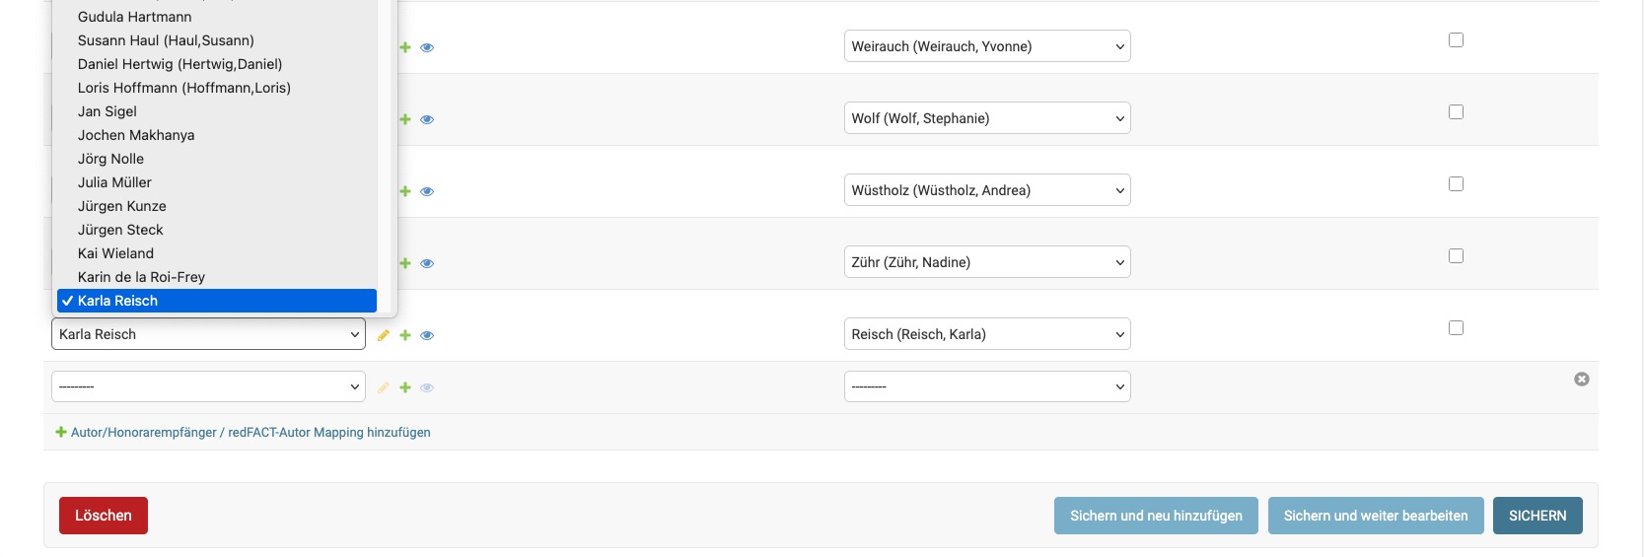The height and width of the screenshot is (557, 1644).
Task: Enable the checkbox for Reisch (Reisch, Karla)
Action: (1456, 328)
